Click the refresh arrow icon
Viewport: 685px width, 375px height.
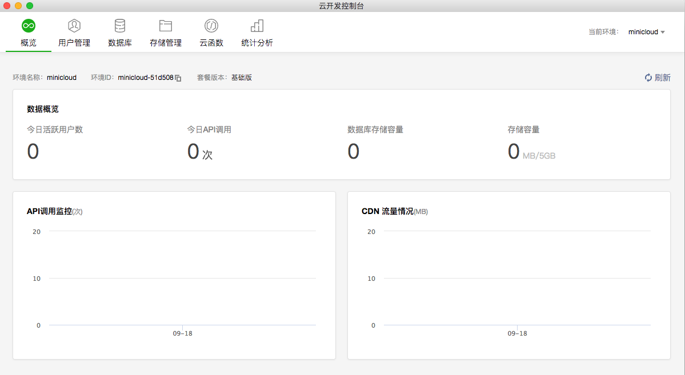coord(648,77)
